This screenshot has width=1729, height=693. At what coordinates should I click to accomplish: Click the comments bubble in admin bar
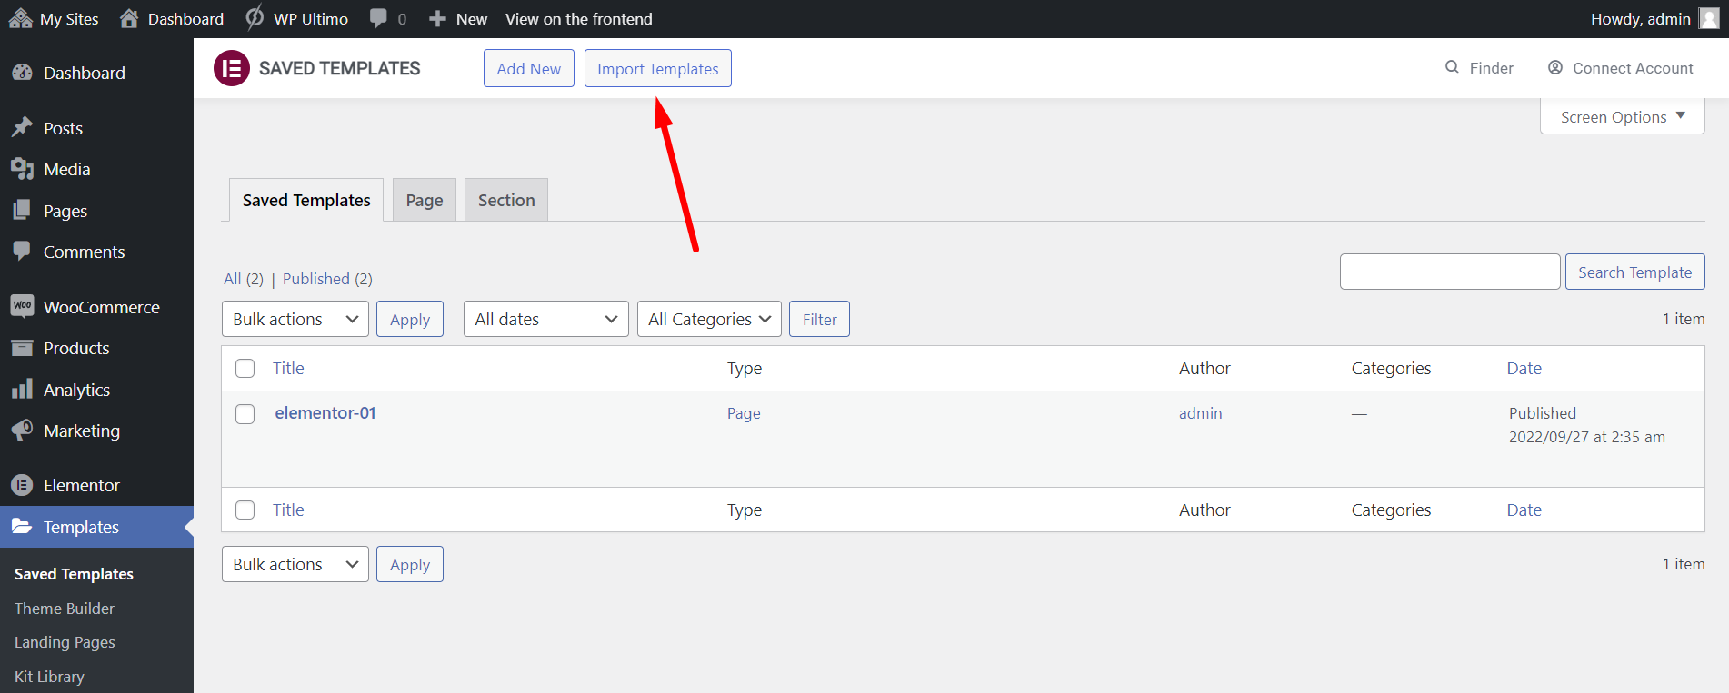[x=379, y=18]
